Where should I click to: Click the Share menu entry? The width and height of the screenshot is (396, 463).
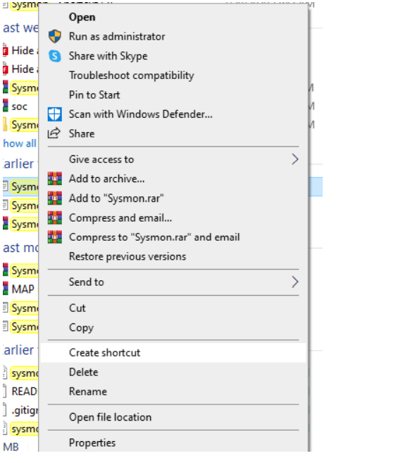point(173,134)
